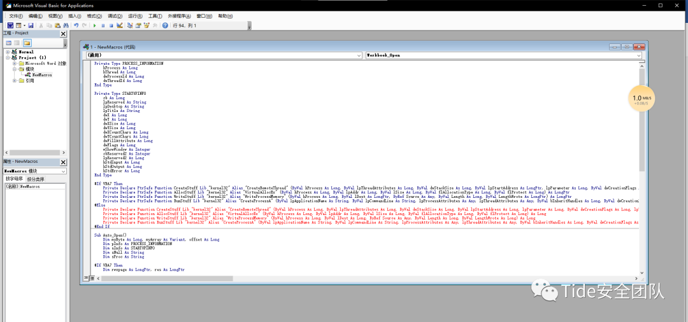Expand the Microsoft Word 对象 folder
The height and width of the screenshot is (322, 688).
coord(15,63)
